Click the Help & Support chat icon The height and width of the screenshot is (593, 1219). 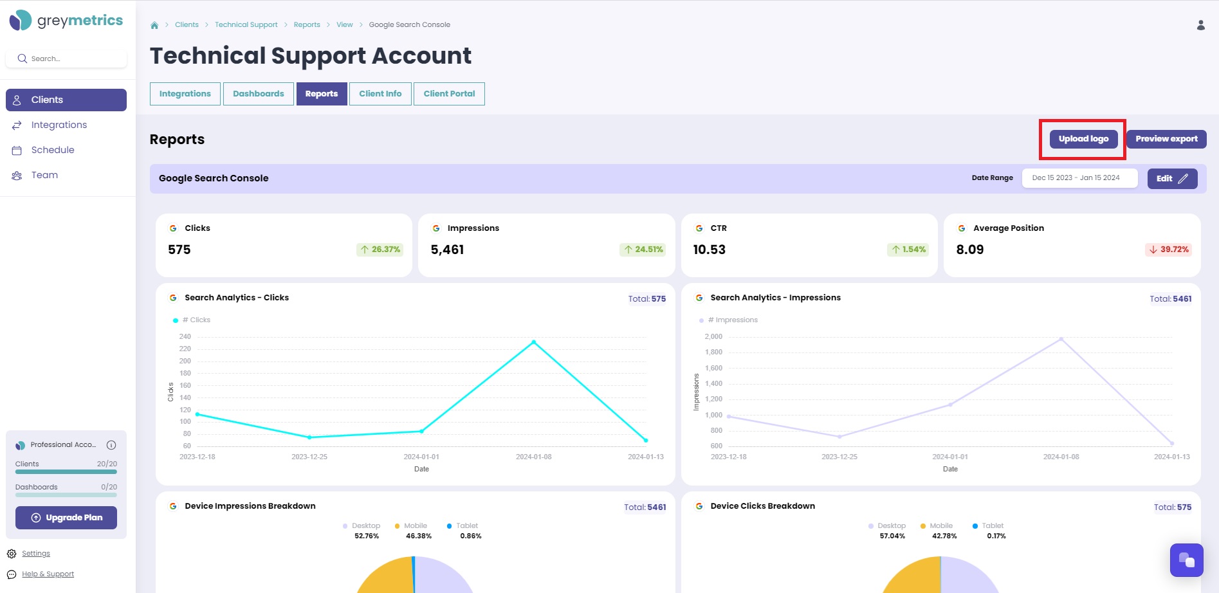(12, 574)
